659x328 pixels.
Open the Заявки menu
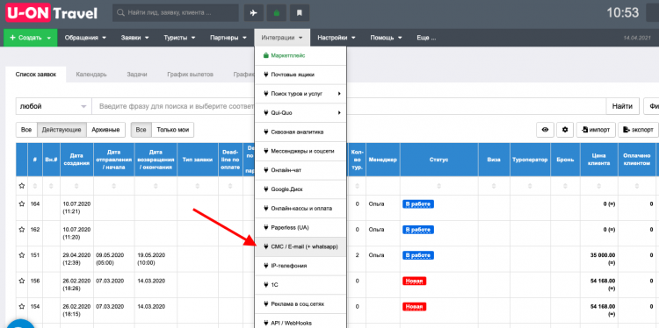[x=135, y=38]
